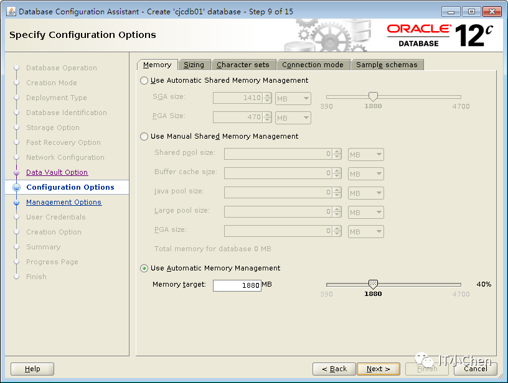Screen dimensions: 508x383
Task: Click the Configuration Options step bullet icon
Action: [x=17, y=187]
